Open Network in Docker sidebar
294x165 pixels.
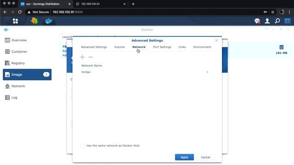[27, 86]
